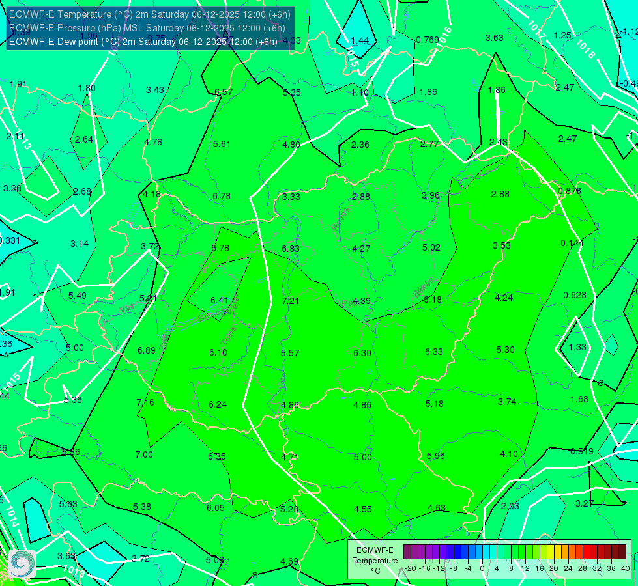Click the 5.61 temperature value
This screenshot has height=586, width=638.
pos(222,144)
